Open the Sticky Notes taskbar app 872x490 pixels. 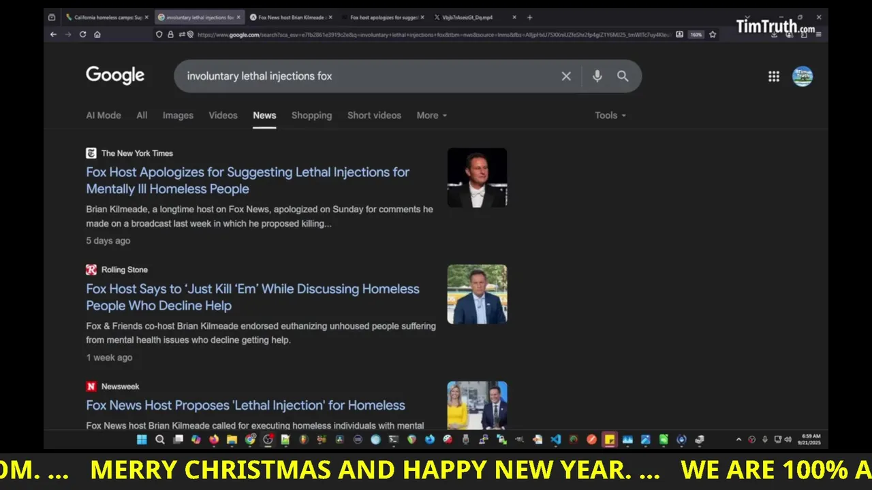[x=609, y=440]
